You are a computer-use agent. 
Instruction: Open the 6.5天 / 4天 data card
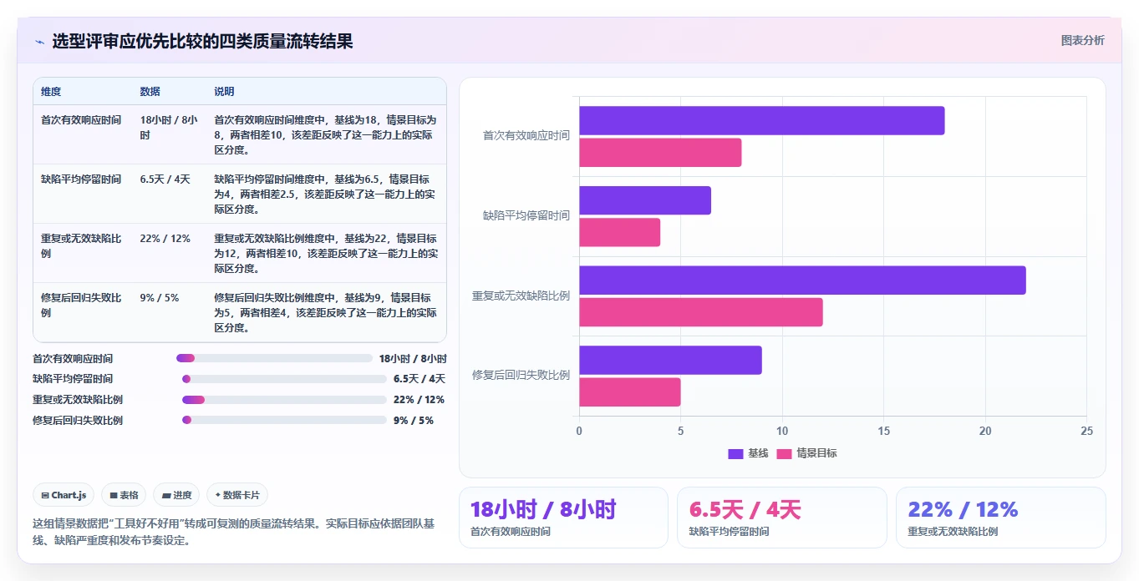782,518
